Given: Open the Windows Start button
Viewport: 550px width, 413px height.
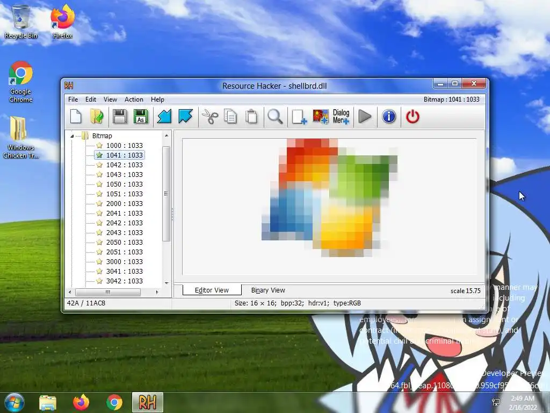Looking at the screenshot, I should coord(15,402).
